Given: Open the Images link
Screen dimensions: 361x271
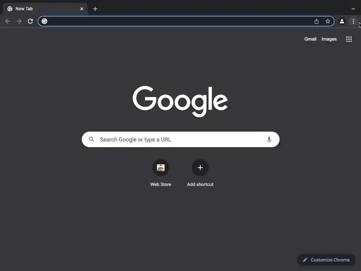Looking at the screenshot, I should click(x=329, y=39).
